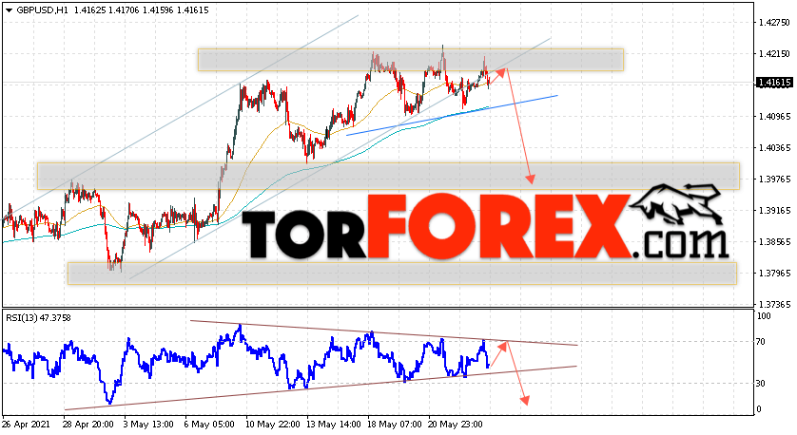Click the OHLC values 1.41625 1.41706 1.41596 1.41615
797x435 pixels.
click(x=142, y=10)
